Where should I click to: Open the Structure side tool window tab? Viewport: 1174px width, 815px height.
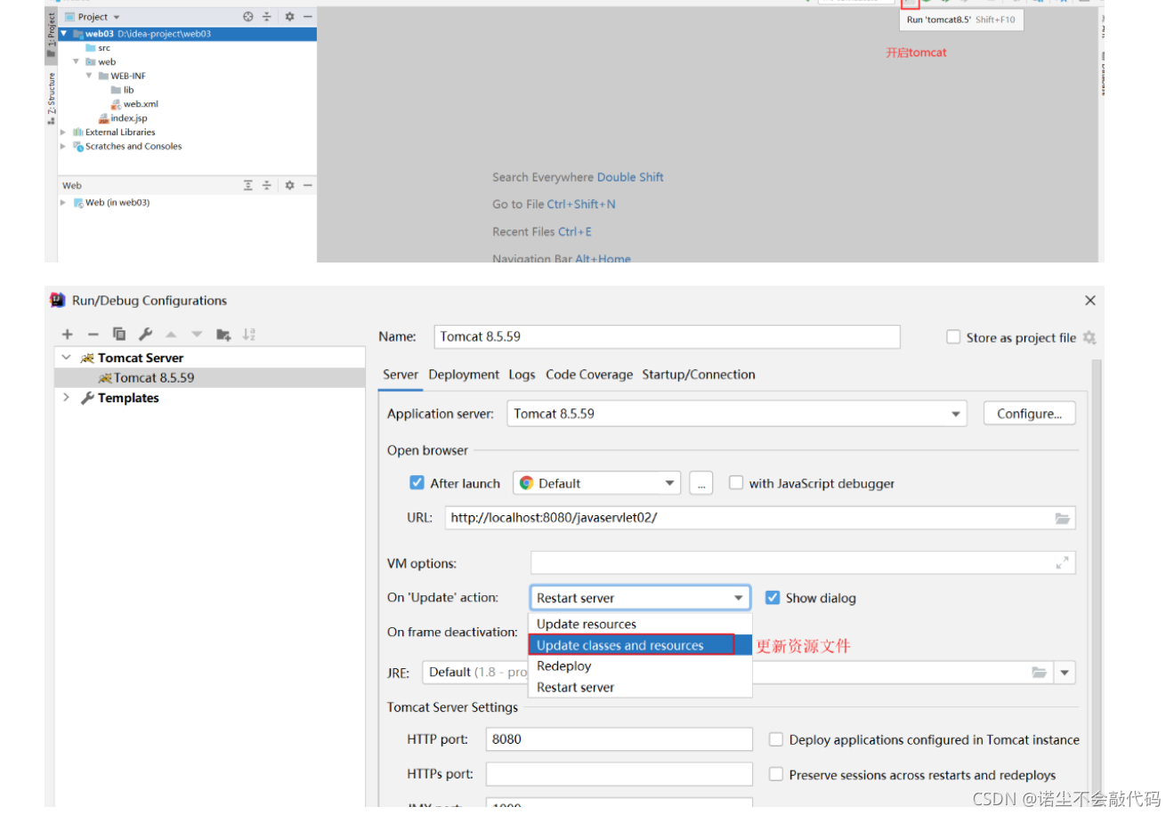[52, 100]
